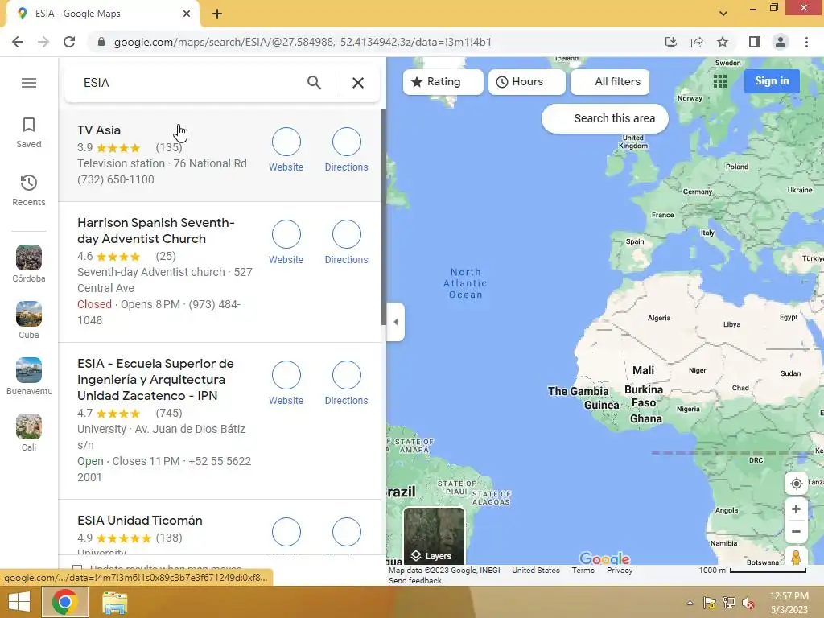Click into the ESIA search field
The width and height of the screenshot is (824, 618).
(189, 83)
